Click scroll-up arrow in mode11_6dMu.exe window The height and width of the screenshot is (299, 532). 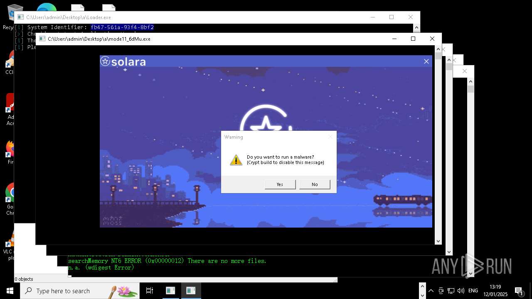click(x=438, y=49)
